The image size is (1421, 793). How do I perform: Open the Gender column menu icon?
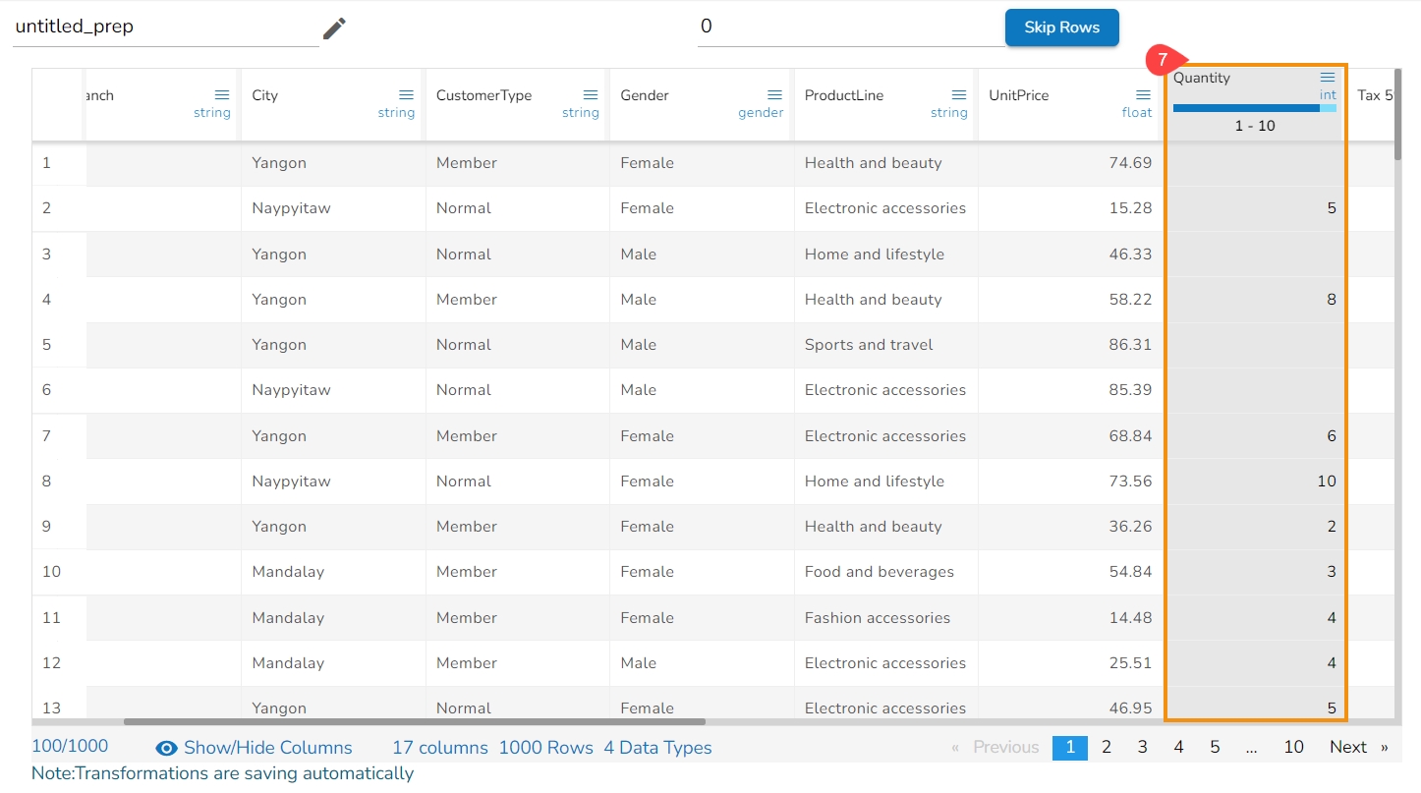(774, 95)
